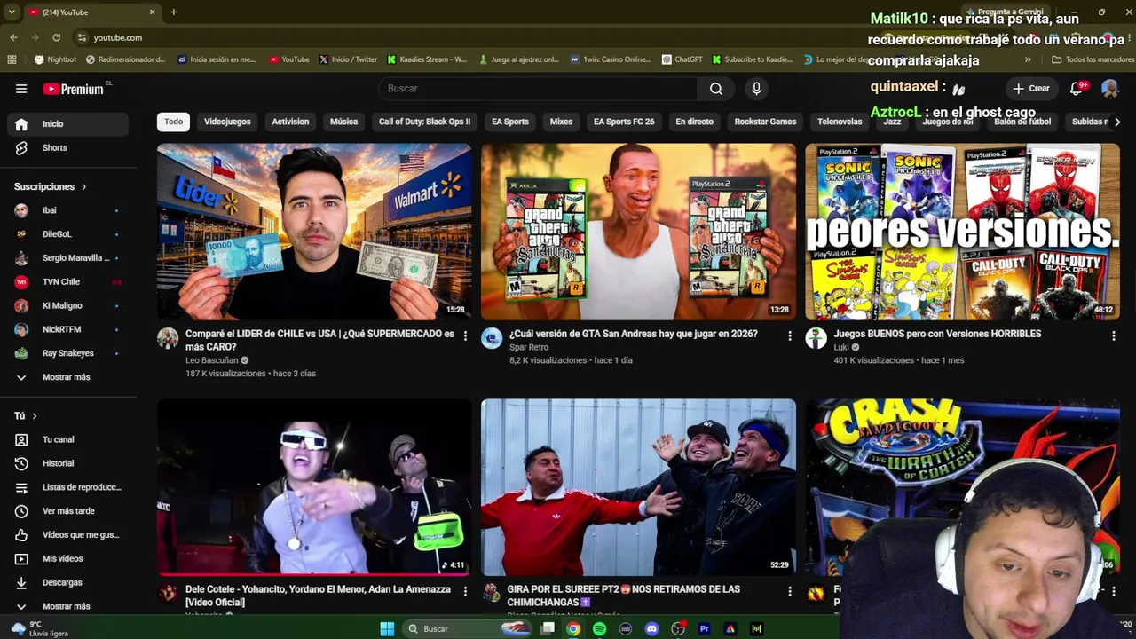Open options for Lider de Chile video
The height and width of the screenshot is (639, 1136).
tap(465, 335)
